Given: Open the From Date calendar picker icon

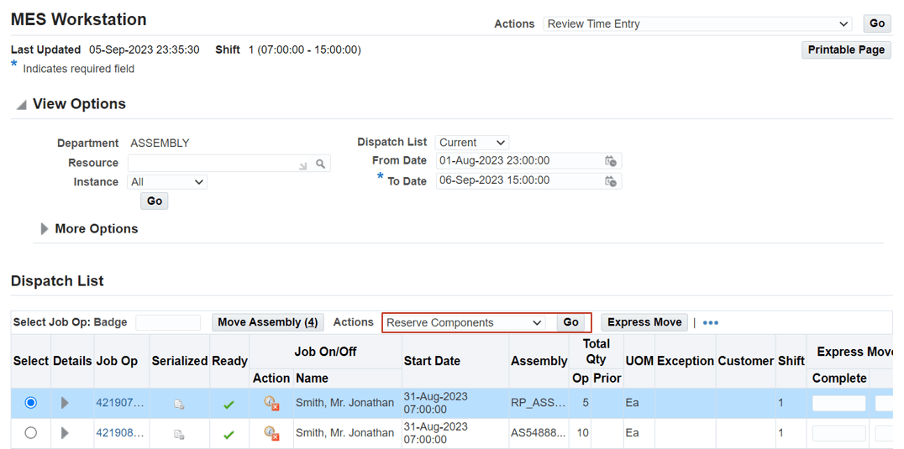Looking at the screenshot, I should [611, 161].
